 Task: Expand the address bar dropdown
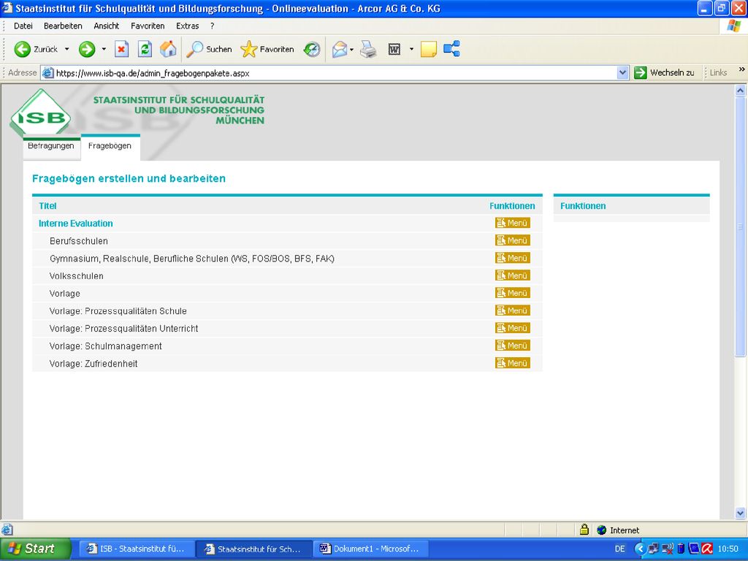(x=622, y=72)
